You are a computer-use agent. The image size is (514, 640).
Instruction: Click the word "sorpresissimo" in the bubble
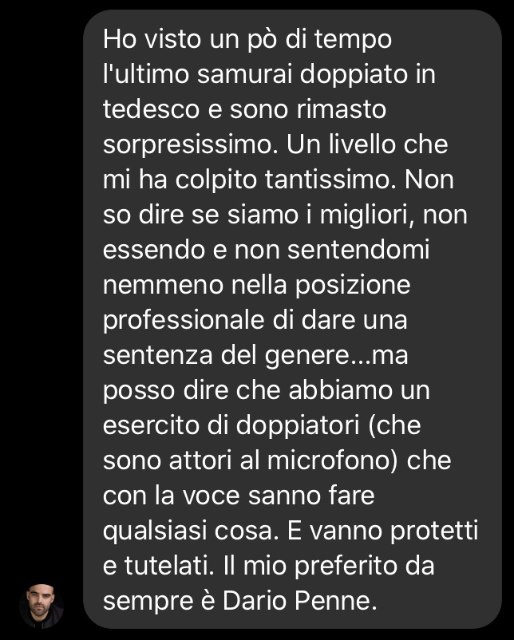pos(188,146)
